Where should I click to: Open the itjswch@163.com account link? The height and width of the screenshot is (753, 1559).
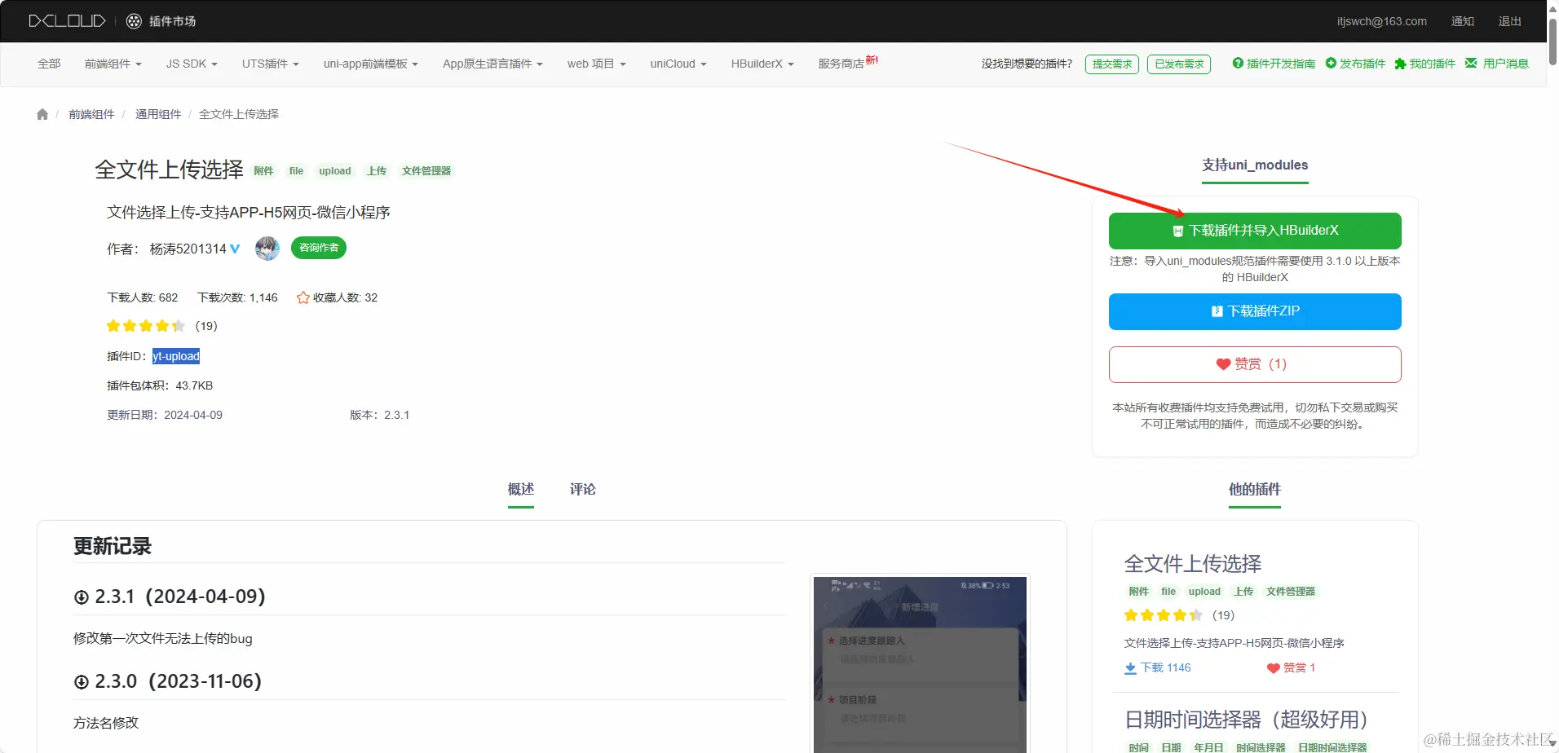point(1382,21)
